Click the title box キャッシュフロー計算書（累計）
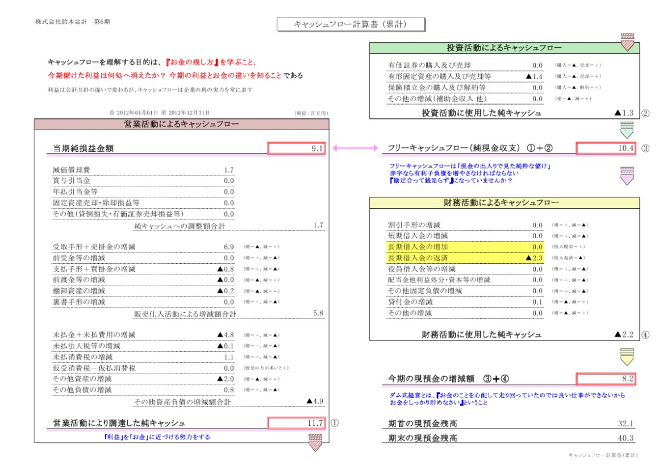The image size is (667, 469). click(351, 24)
